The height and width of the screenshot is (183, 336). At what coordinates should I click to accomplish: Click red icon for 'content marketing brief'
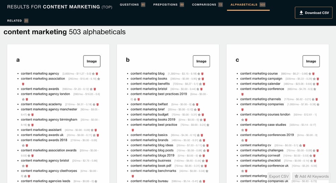click(x=199, y=109)
